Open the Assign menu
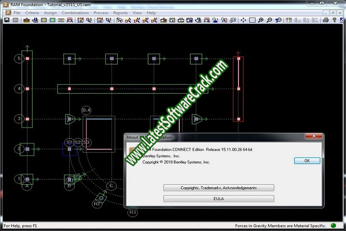Viewport: 346px width, 231px height. pos(50,13)
